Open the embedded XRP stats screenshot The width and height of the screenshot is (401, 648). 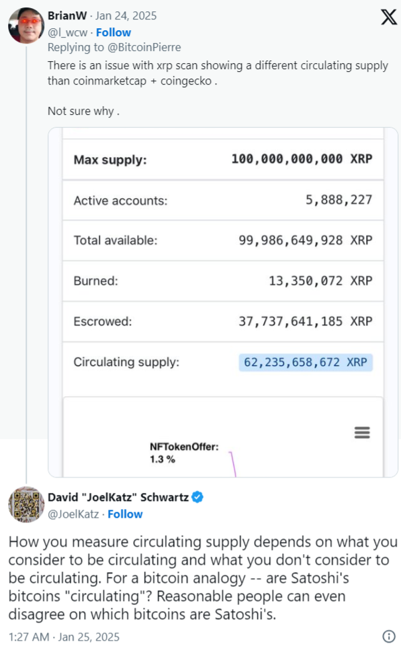tap(223, 302)
